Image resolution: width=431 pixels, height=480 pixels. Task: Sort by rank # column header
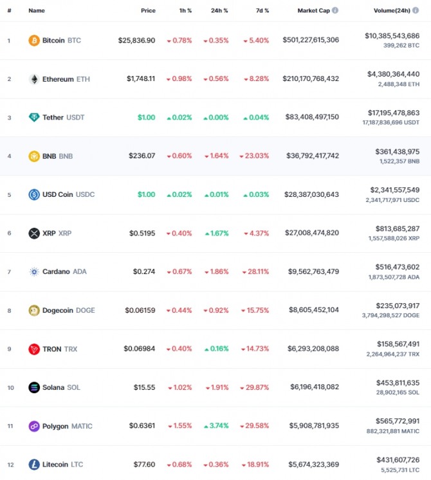point(9,11)
